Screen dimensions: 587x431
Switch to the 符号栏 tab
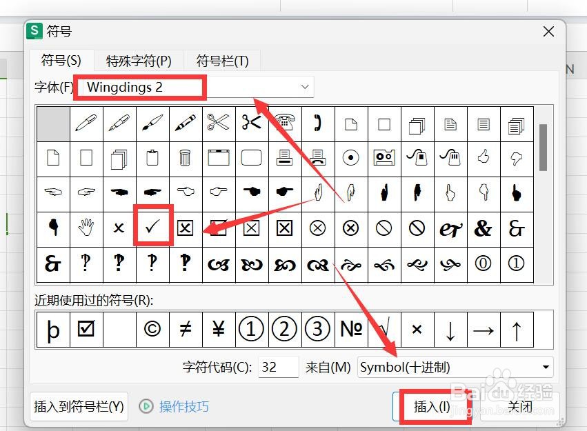click(x=222, y=61)
